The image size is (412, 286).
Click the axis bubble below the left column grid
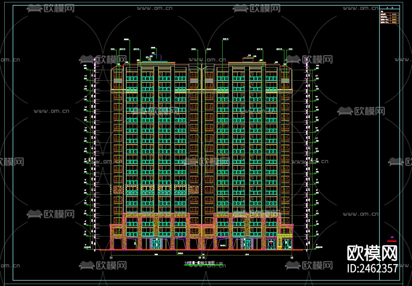[x=111, y=257]
